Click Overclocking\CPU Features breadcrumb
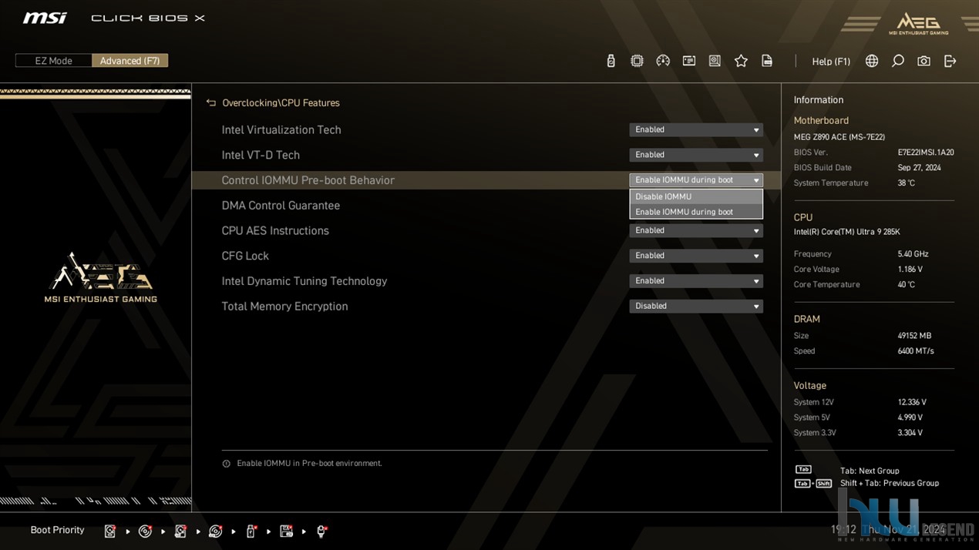 [281, 103]
